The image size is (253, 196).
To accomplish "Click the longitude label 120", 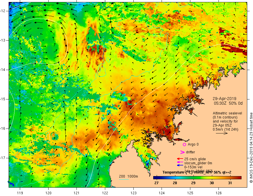I will click(x=48, y=193).
